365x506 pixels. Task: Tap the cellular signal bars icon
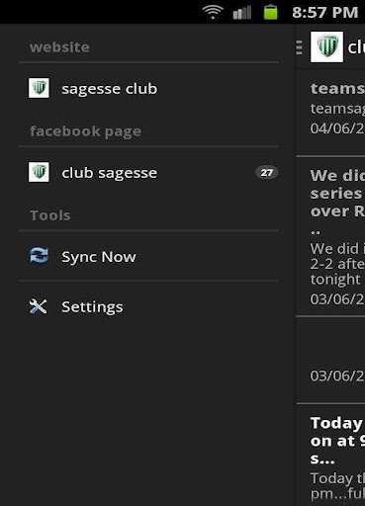[x=242, y=13]
